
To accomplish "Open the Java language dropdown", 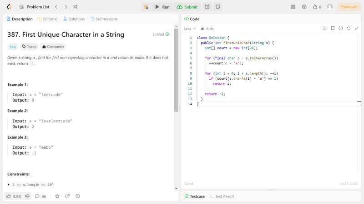I will pyautogui.click(x=190, y=28).
